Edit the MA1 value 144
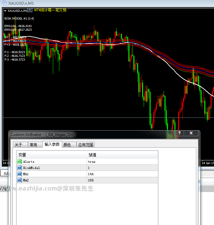Viewport: 214px width, 225px height. pos(122,174)
